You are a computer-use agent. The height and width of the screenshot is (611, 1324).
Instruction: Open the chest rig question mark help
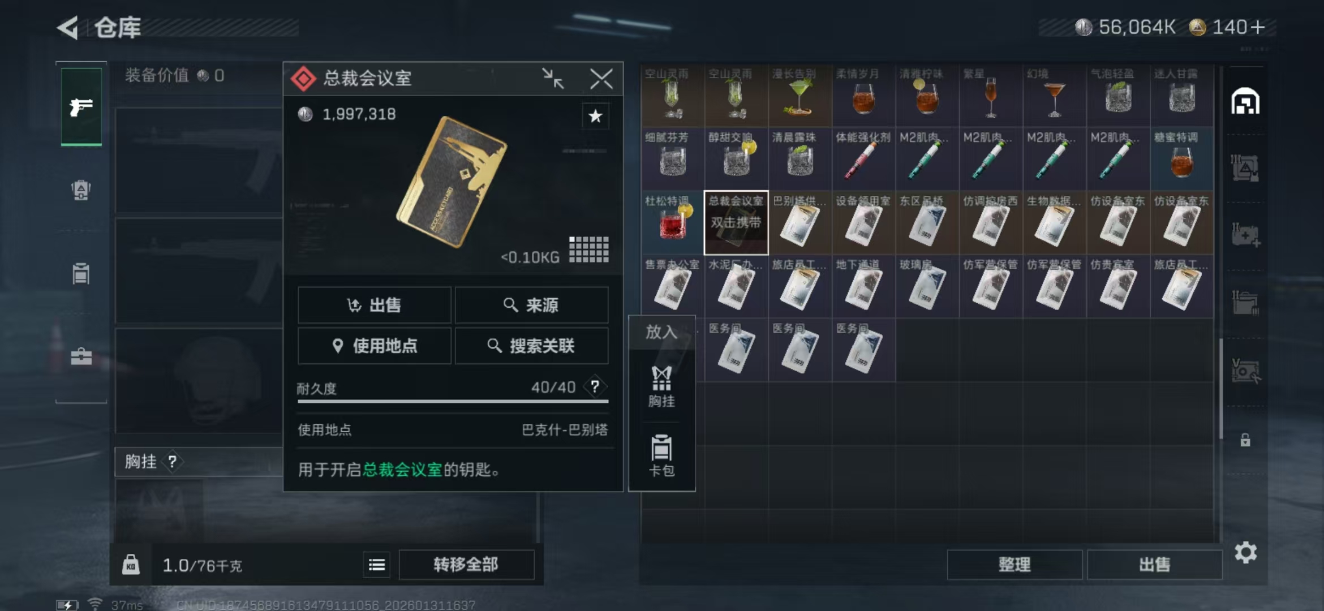(173, 462)
